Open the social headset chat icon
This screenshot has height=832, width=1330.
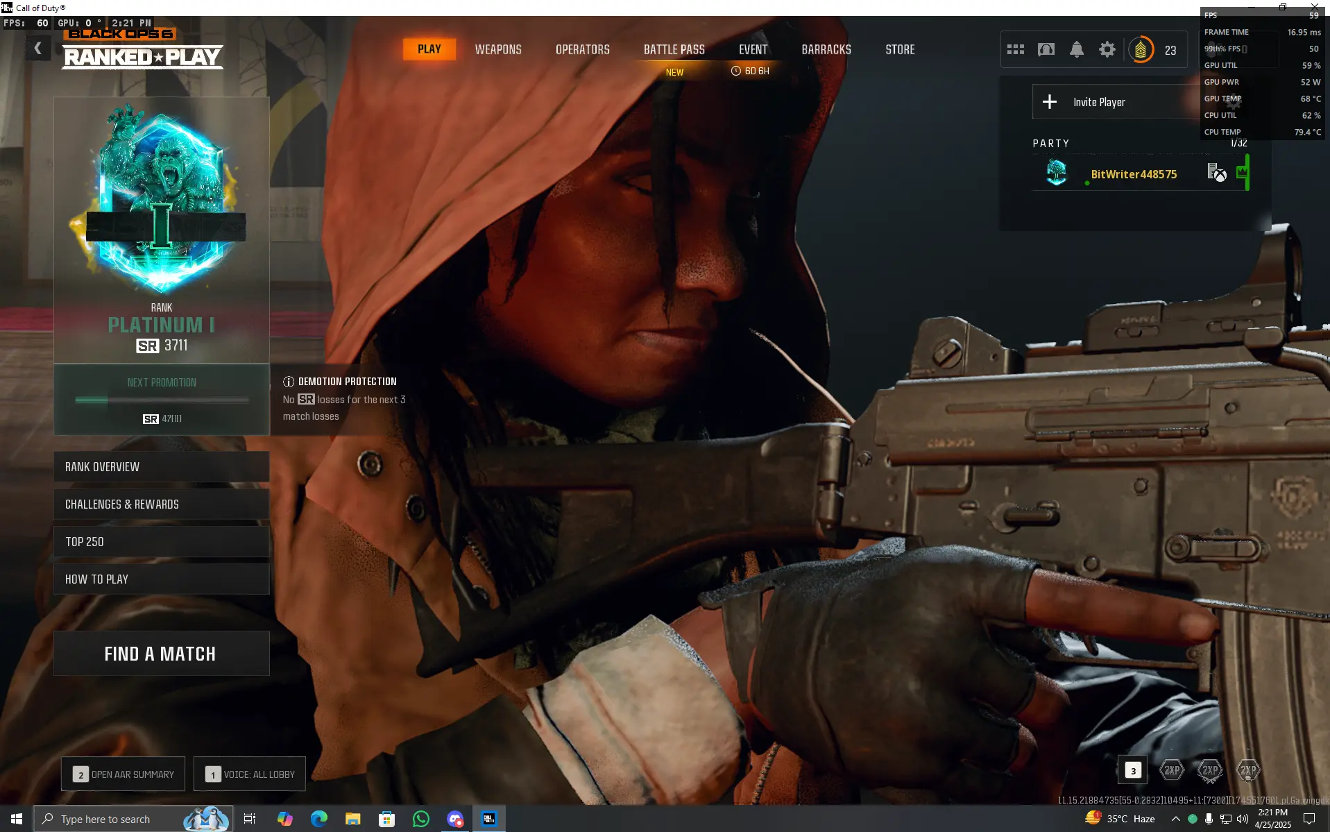tap(1046, 49)
